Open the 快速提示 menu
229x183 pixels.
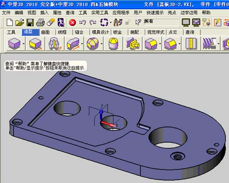[x=155, y=12]
